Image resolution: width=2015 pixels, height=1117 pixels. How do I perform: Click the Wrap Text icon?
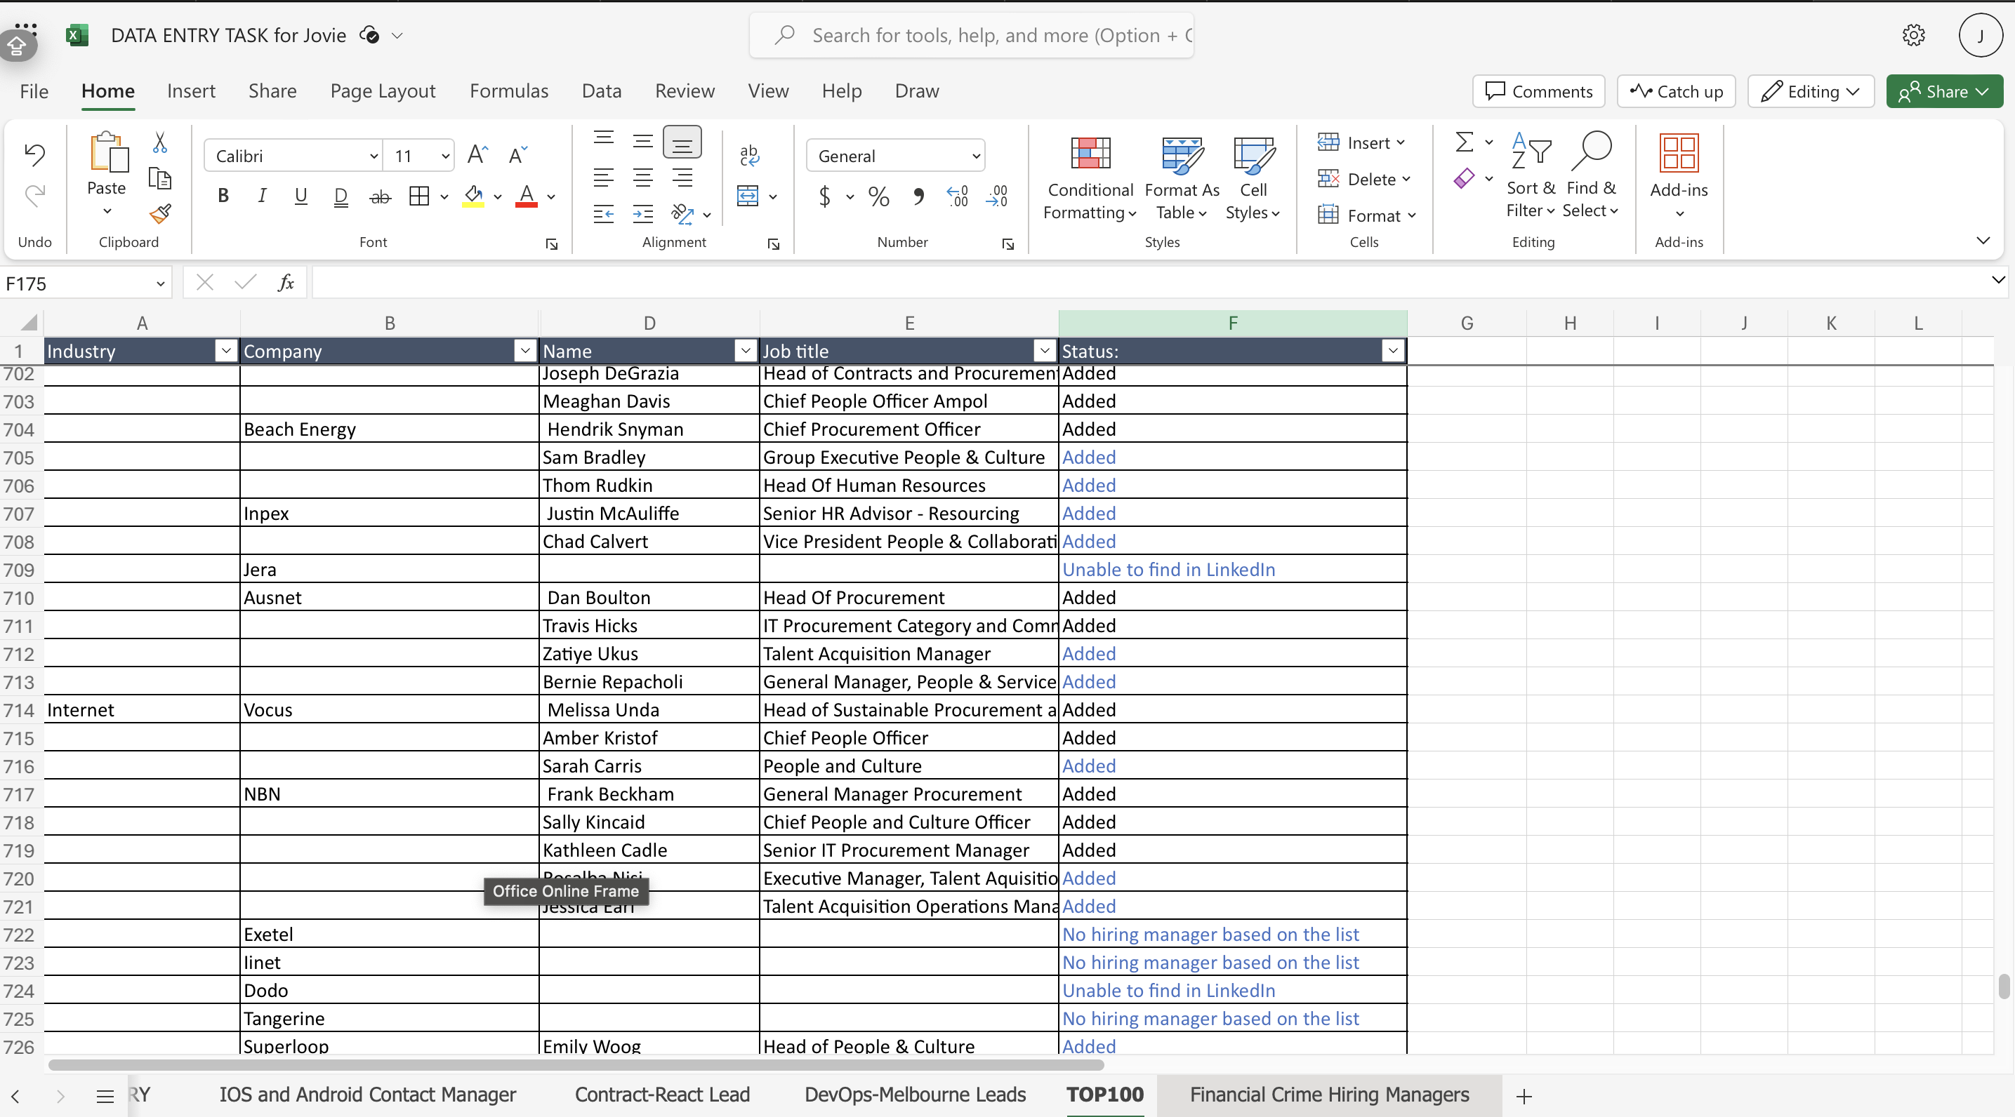tap(748, 155)
